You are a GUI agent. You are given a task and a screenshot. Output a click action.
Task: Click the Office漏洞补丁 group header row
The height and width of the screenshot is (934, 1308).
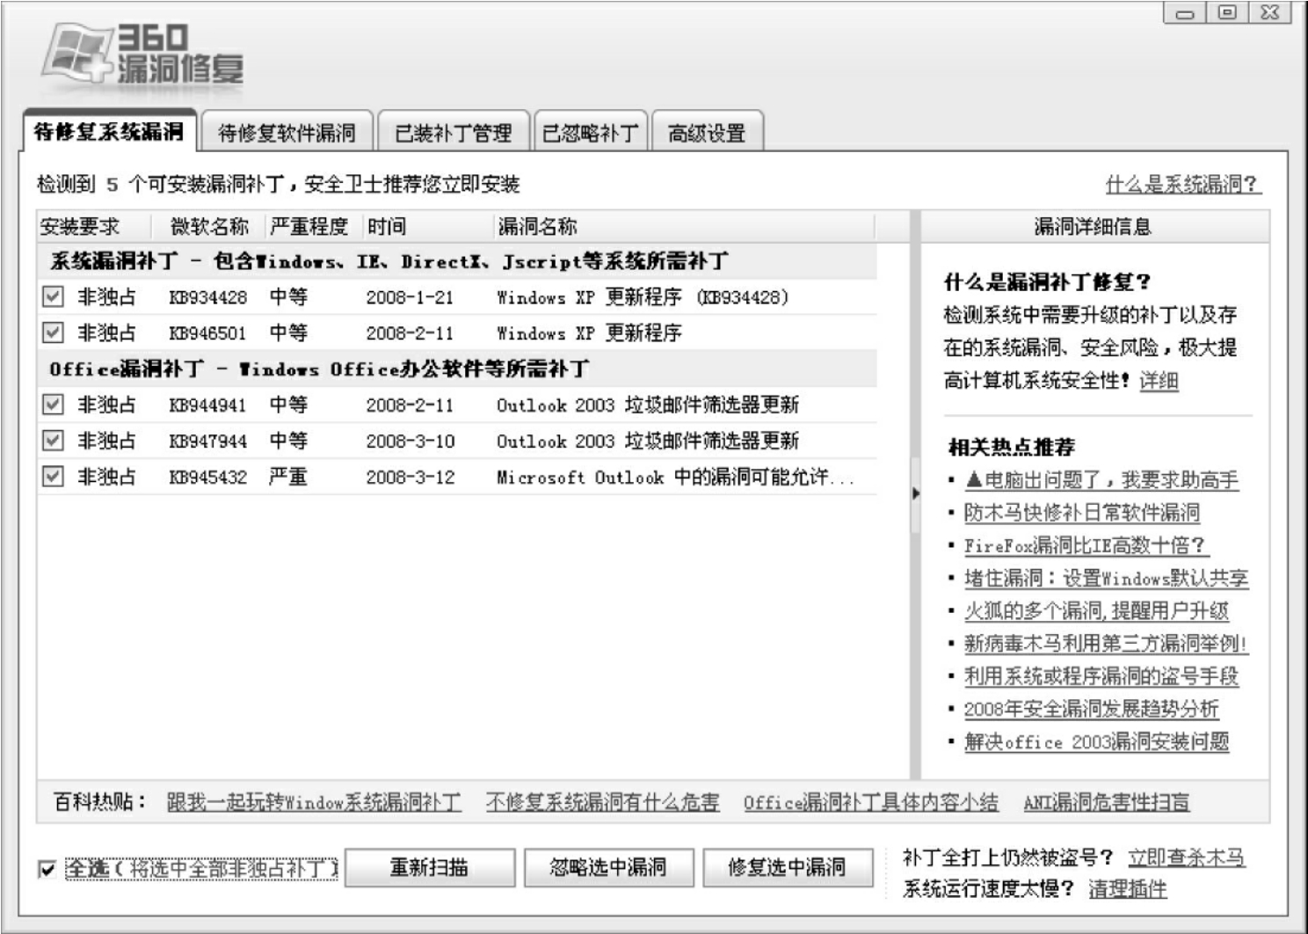click(x=457, y=368)
